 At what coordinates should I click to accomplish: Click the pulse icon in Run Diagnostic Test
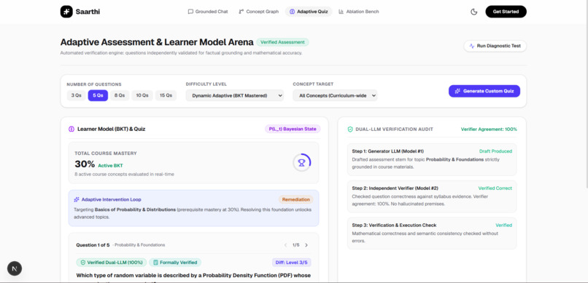pos(472,46)
